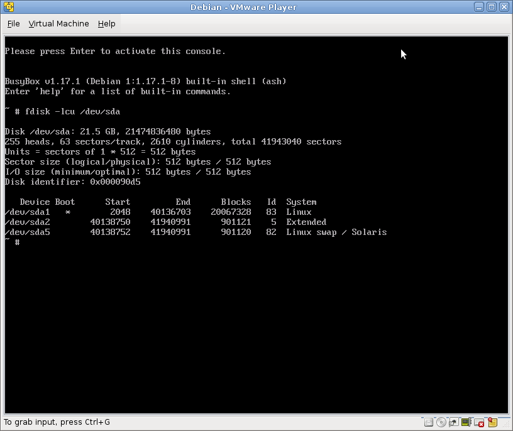513x431 pixels.
Task: Click the /dev/sda5 partition row
Action: [x=196, y=232]
